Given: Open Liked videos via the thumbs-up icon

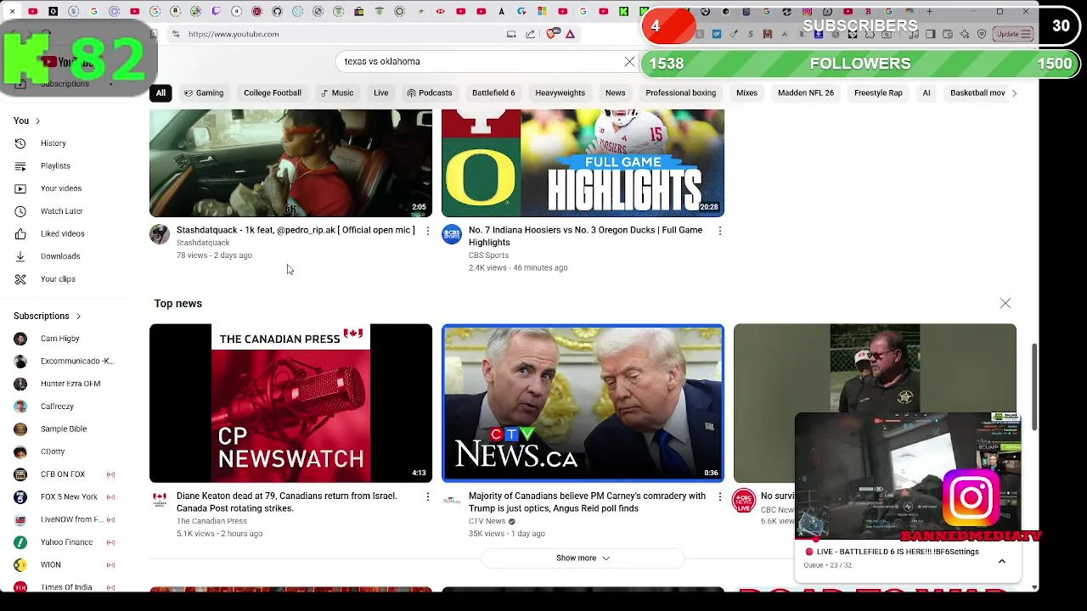Looking at the screenshot, I should (x=20, y=233).
